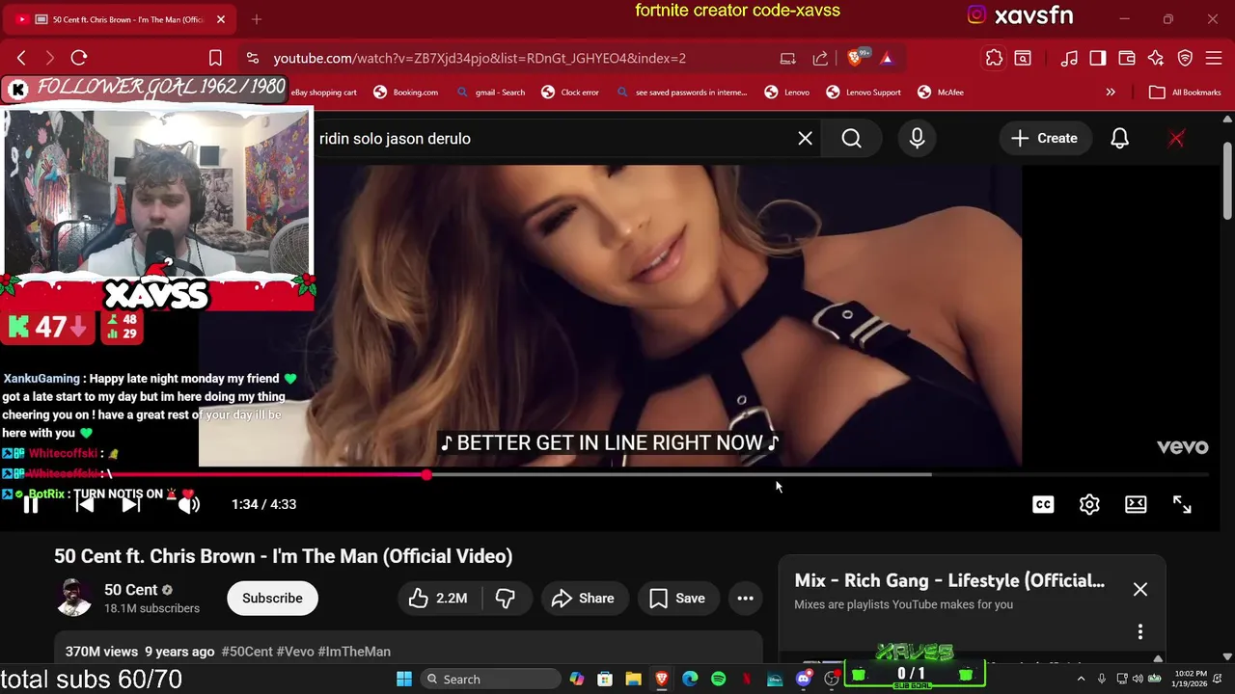1235x694 pixels.
Task: Click the #ImTheMan hashtag
Action: 354,652
